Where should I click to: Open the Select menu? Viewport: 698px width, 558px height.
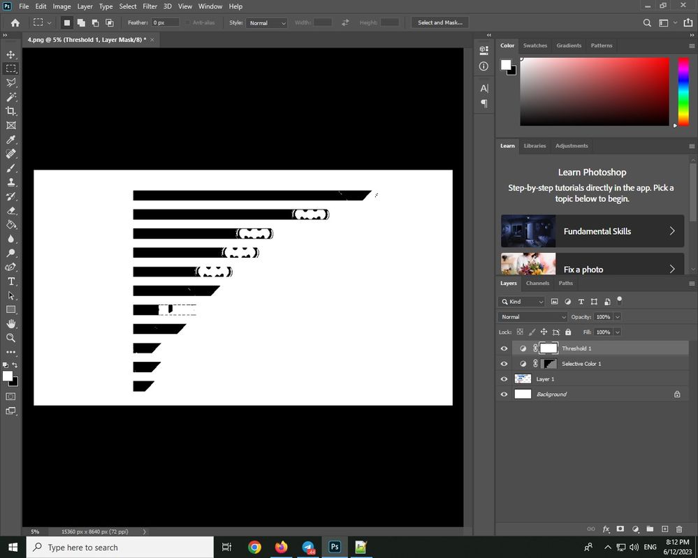click(x=128, y=6)
